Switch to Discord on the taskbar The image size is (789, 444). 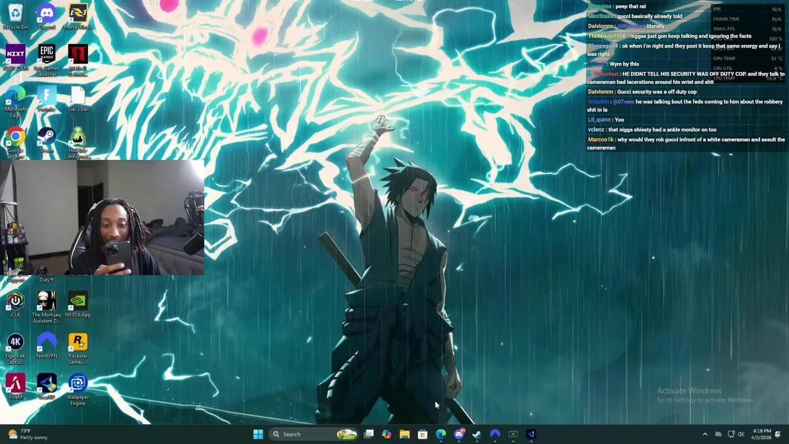click(x=459, y=434)
